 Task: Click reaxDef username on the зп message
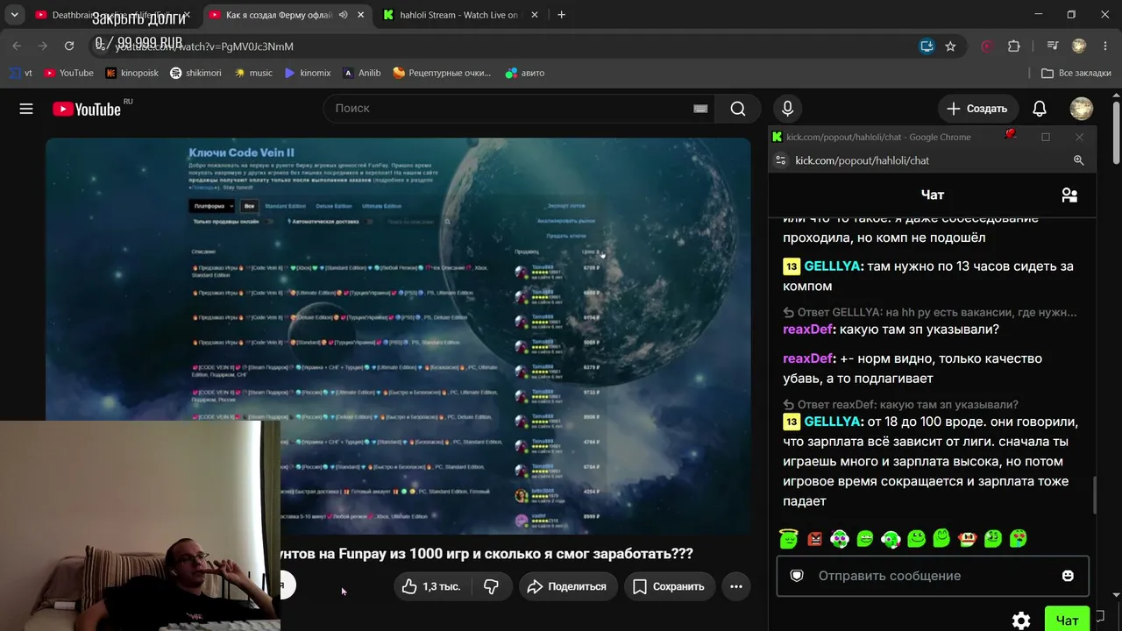point(807,330)
